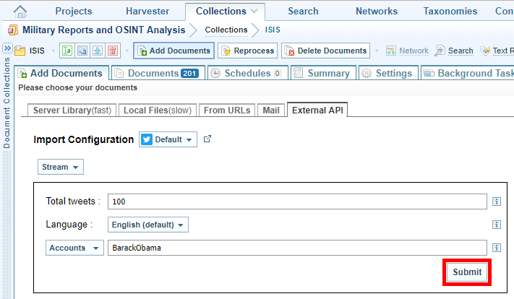Viewport: 514px width, 299px height.
Task: Open the Accounts filter type dropdown
Action: pyautogui.click(x=75, y=248)
